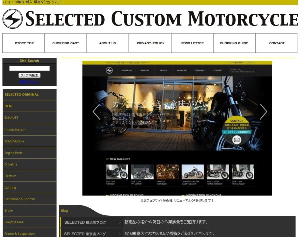Screen dimensions: 301x237
Task: Click first NEW GALLERY motorcycle thumbnail
Action: click(x=117, y=172)
